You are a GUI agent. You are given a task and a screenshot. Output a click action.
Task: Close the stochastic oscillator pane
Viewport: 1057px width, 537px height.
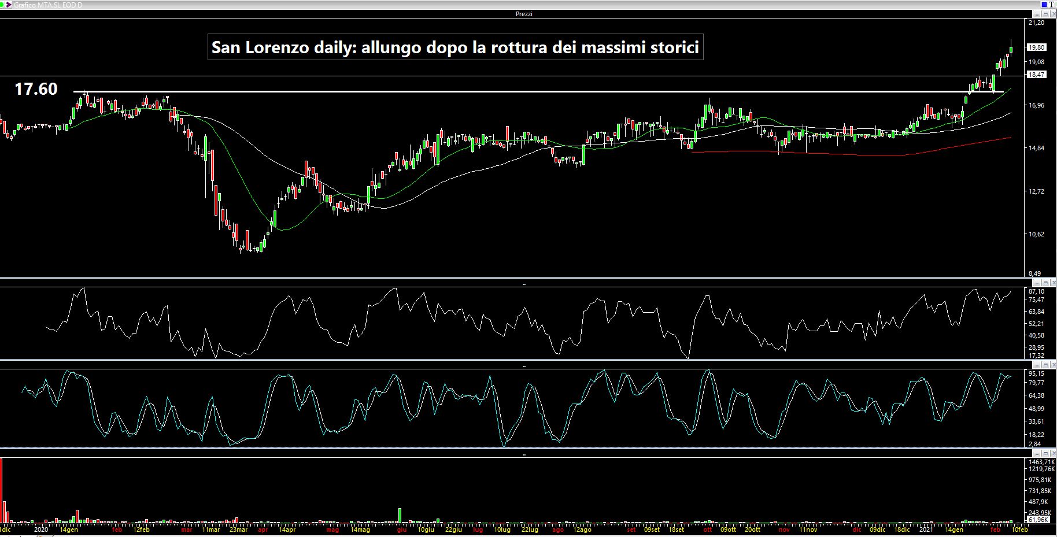coord(1053,365)
